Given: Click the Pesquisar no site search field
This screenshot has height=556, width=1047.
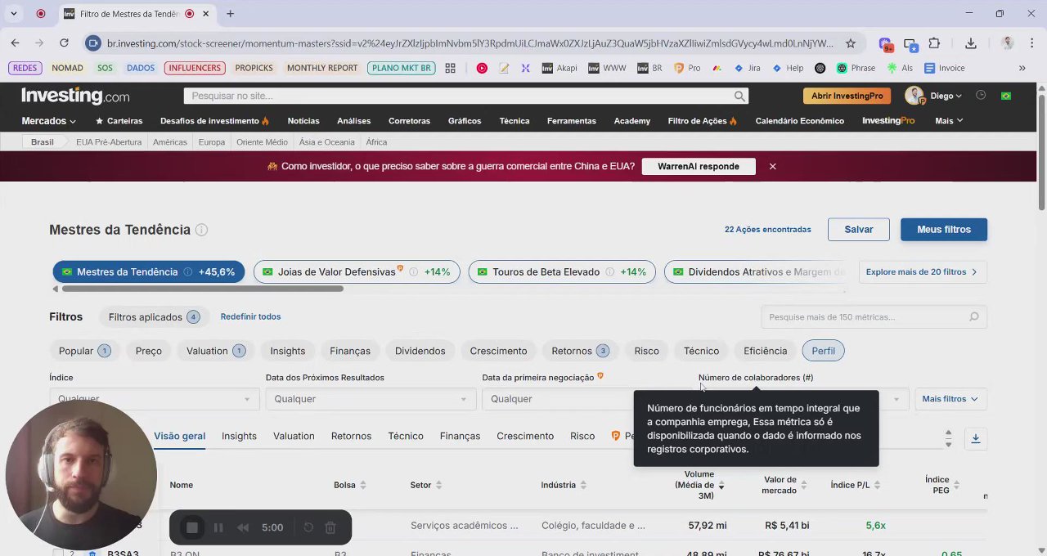Looking at the screenshot, I should (466, 96).
